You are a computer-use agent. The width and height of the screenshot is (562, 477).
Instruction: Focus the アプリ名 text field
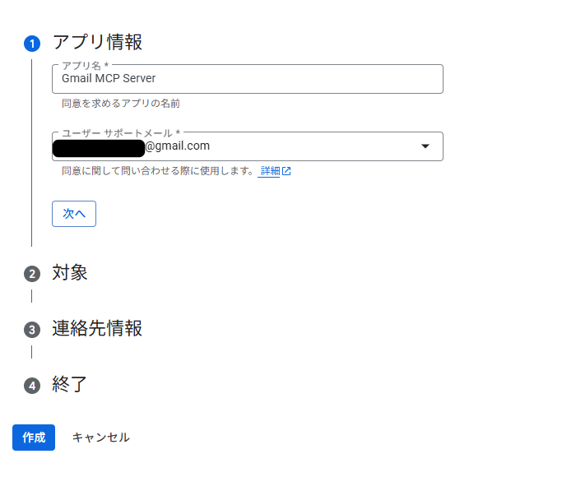pos(247,79)
